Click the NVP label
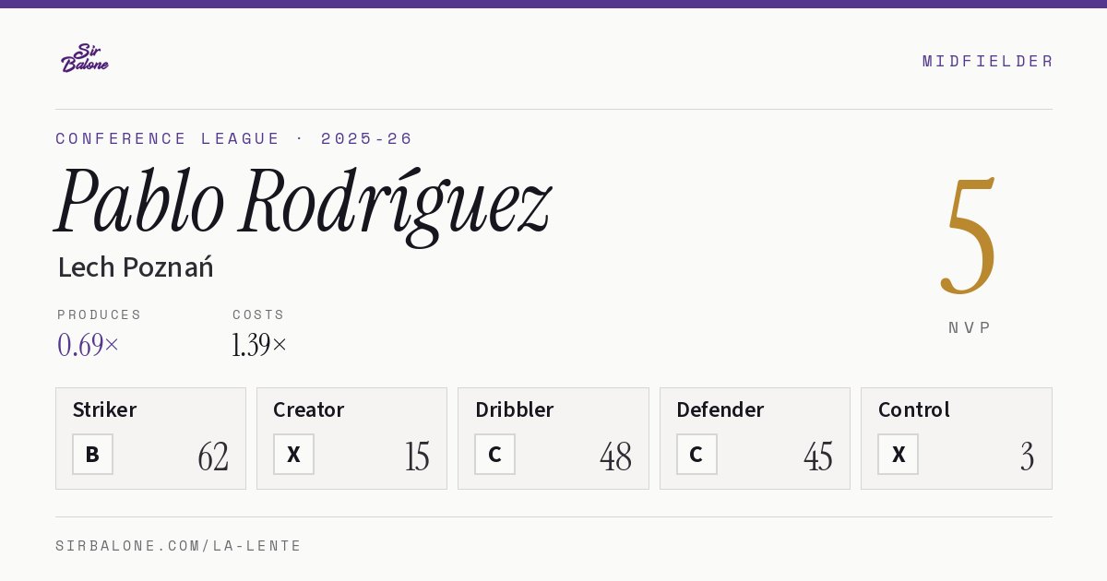1107x581 pixels. click(970, 327)
